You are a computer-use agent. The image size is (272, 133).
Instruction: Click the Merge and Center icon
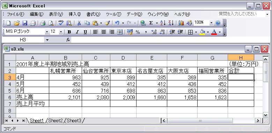click(x=120, y=32)
